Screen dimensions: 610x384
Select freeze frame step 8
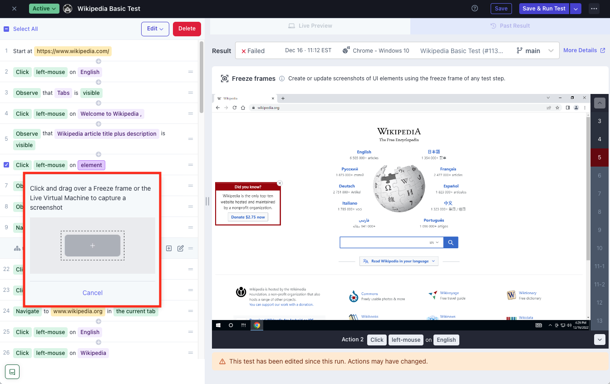pyautogui.click(x=600, y=212)
